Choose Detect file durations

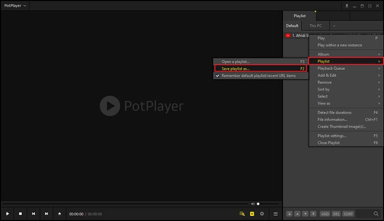point(346,113)
